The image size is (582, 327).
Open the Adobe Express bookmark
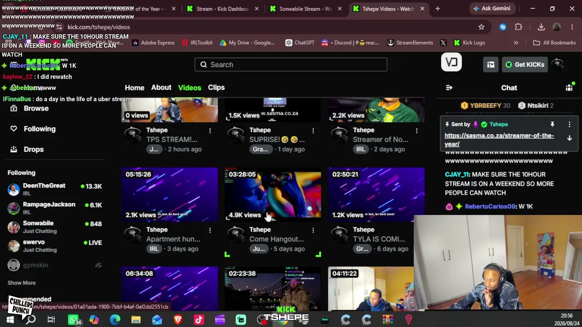coord(153,43)
